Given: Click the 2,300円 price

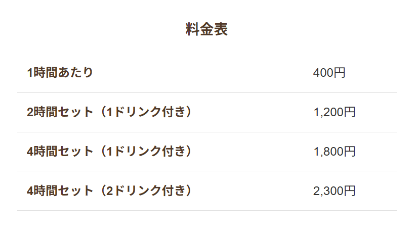Looking at the screenshot, I should (x=335, y=190).
